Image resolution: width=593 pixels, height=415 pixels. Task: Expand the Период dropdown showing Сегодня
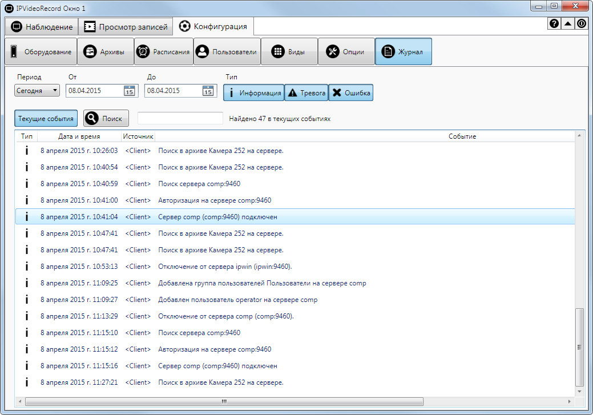tap(37, 91)
